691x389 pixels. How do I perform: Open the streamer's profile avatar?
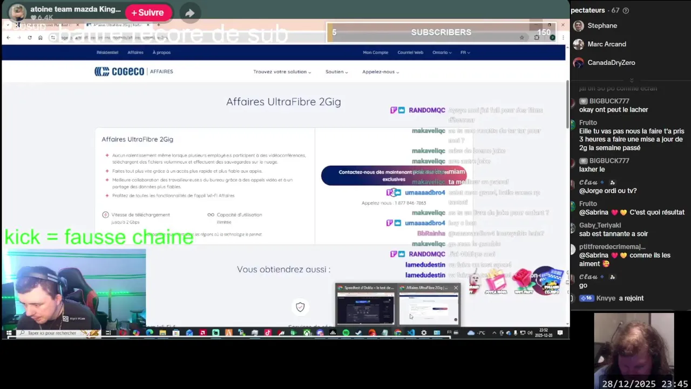click(18, 12)
